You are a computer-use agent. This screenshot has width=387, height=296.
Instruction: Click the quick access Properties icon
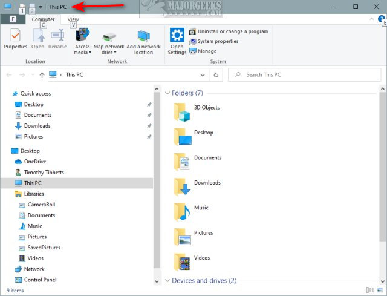tap(22, 7)
